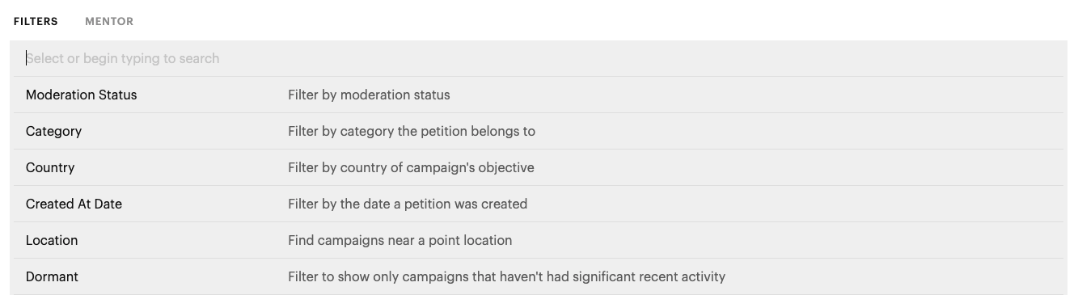Image resolution: width=1078 pixels, height=295 pixels.
Task: Click 'Filter by category the petition belongs to'
Action: click(412, 131)
